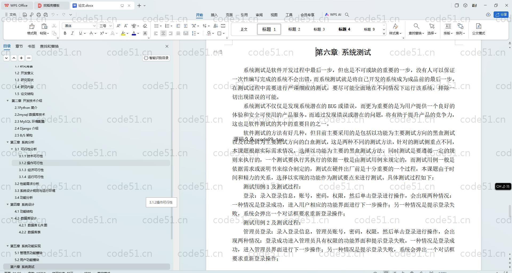Click the 分享 share button
Viewport: 512px width, 273px height.
click(x=501, y=15)
